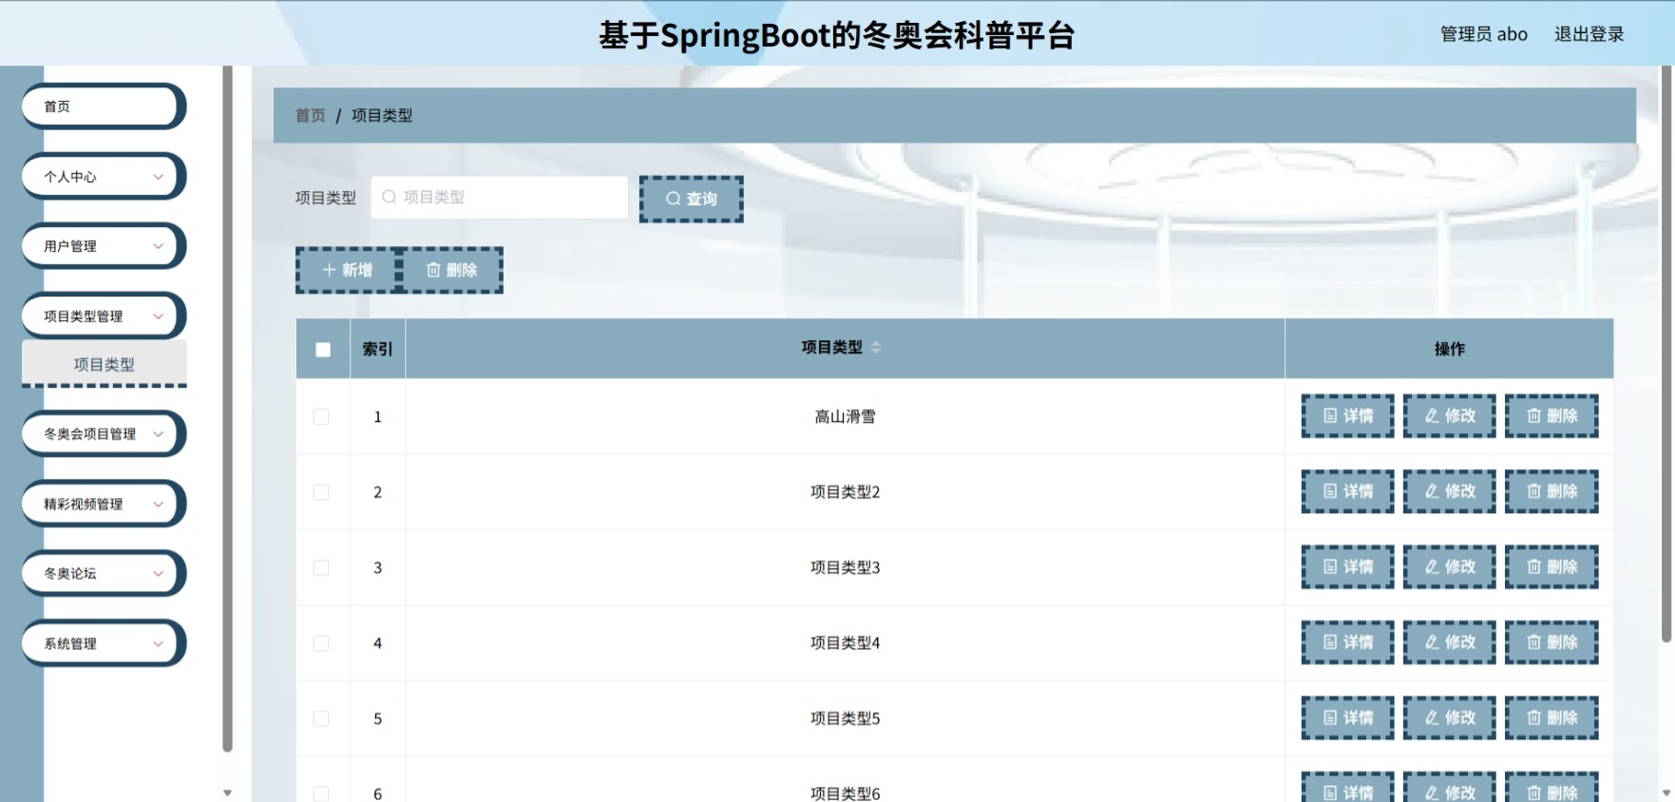Check the box for row 1 高山滑雪
Viewport: 1675px width, 802px height.
[321, 417]
